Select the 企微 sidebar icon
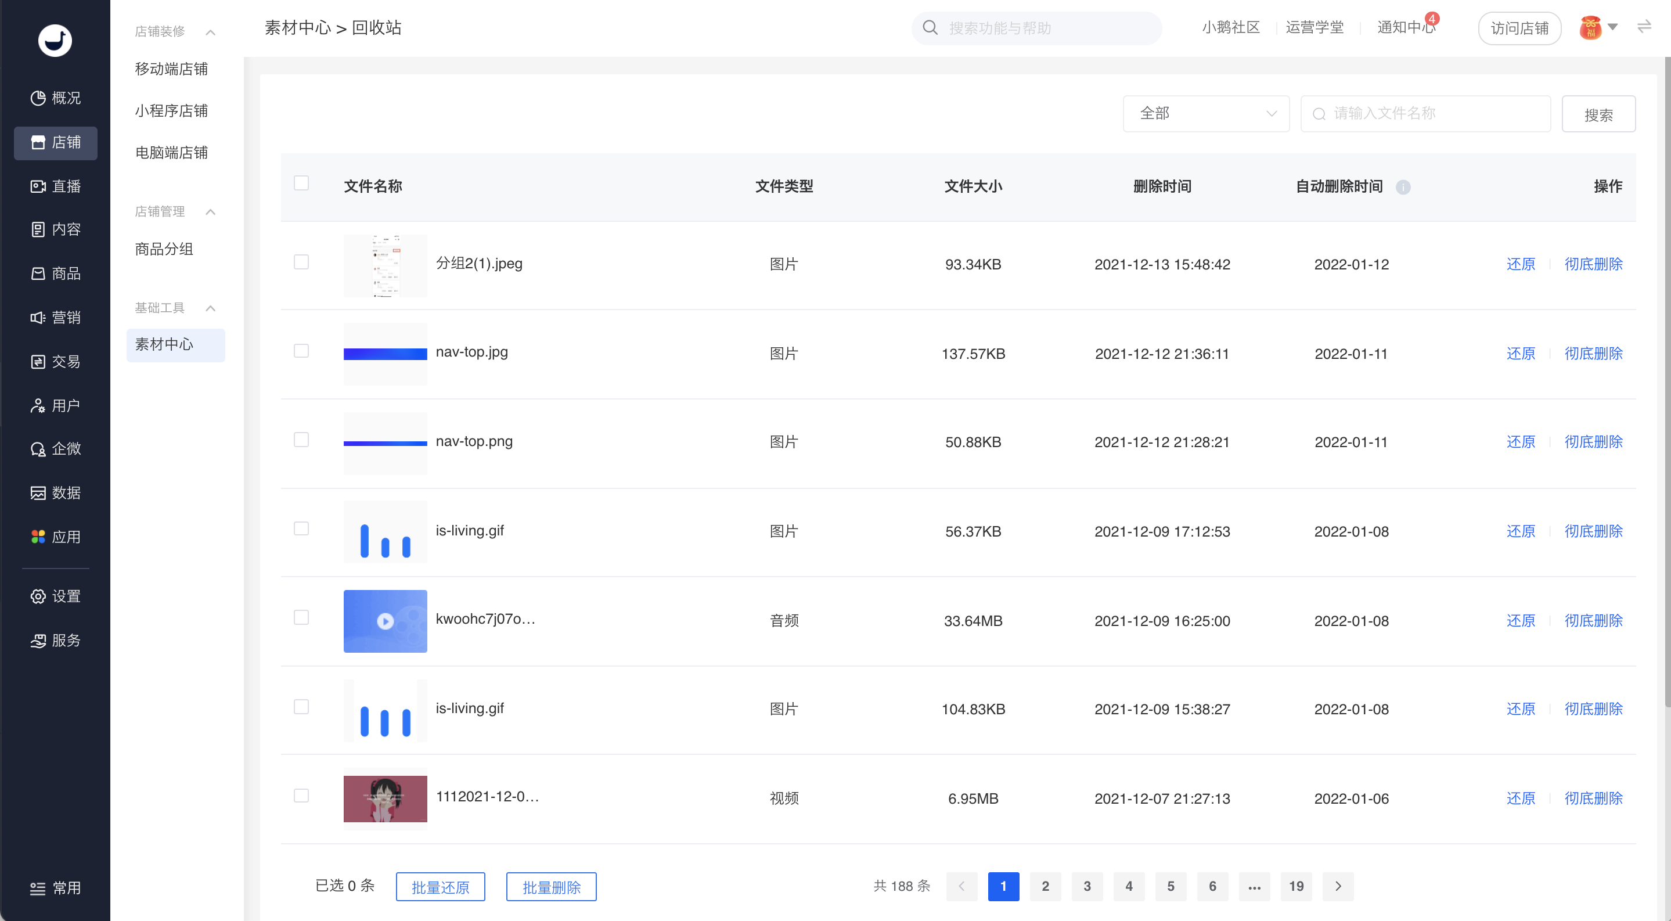Screen dimensions: 1671x921 pos(38,449)
